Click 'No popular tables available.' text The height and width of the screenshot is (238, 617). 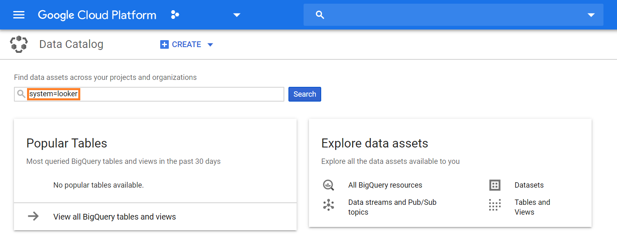98,185
